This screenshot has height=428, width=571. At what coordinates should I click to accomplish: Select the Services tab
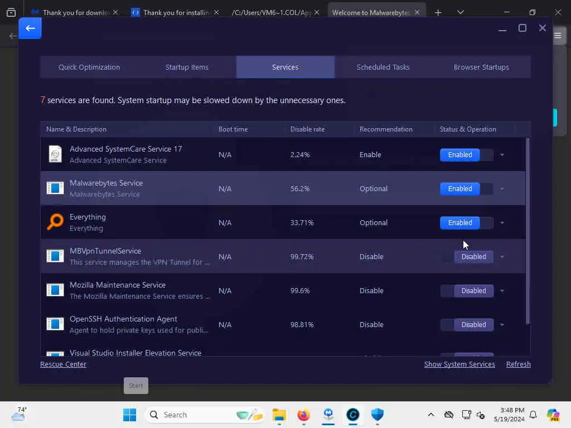(x=285, y=67)
